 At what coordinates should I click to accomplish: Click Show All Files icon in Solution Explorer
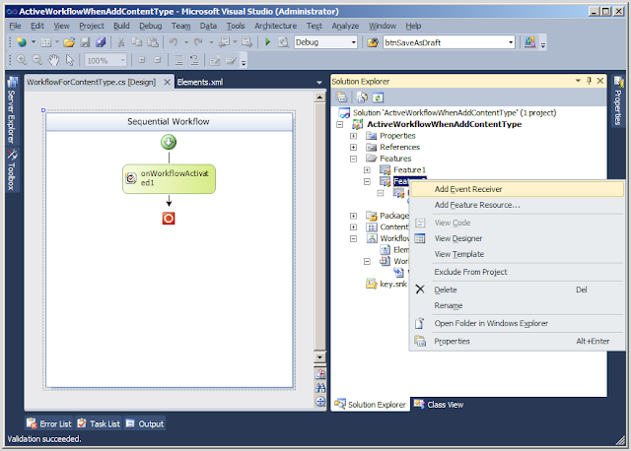tap(362, 97)
